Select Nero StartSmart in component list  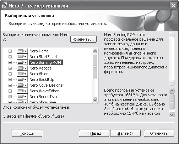point(43,57)
